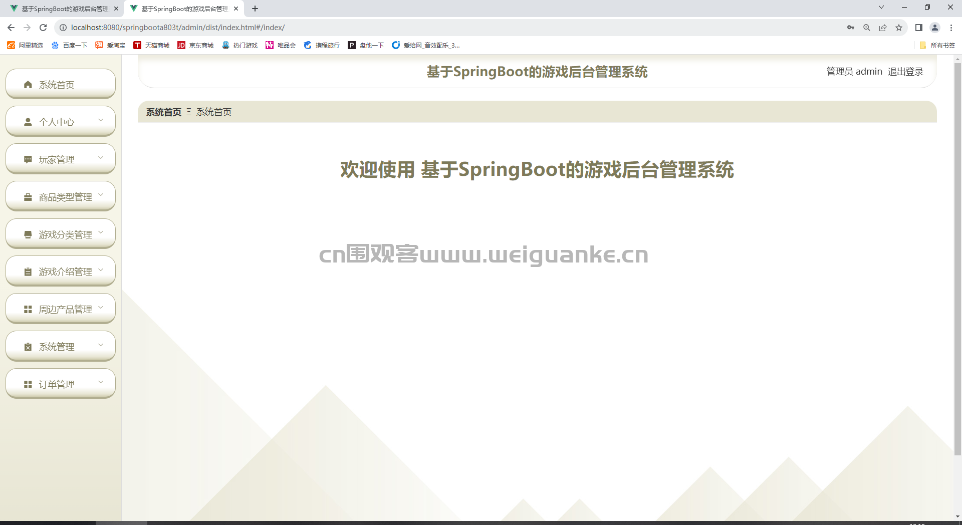
Task: Expand the 周边产品管理 chevron
Action: coord(101,307)
